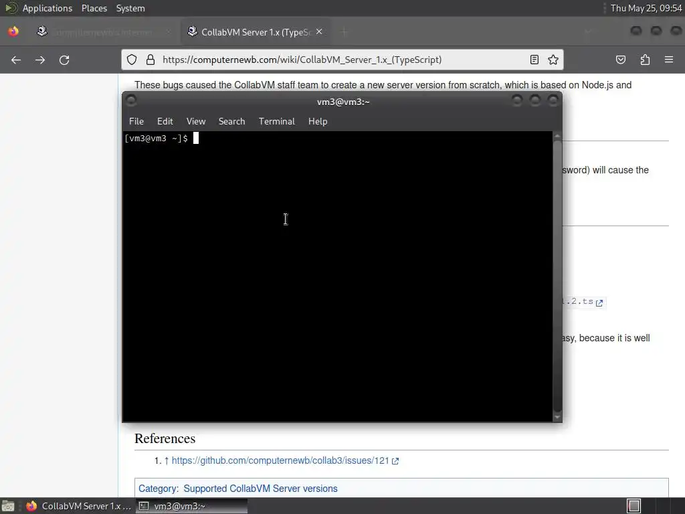The image size is (685, 514).
Task: Click the terminal window title vm3@vm3:~
Action: pyautogui.click(x=343, y=102)
